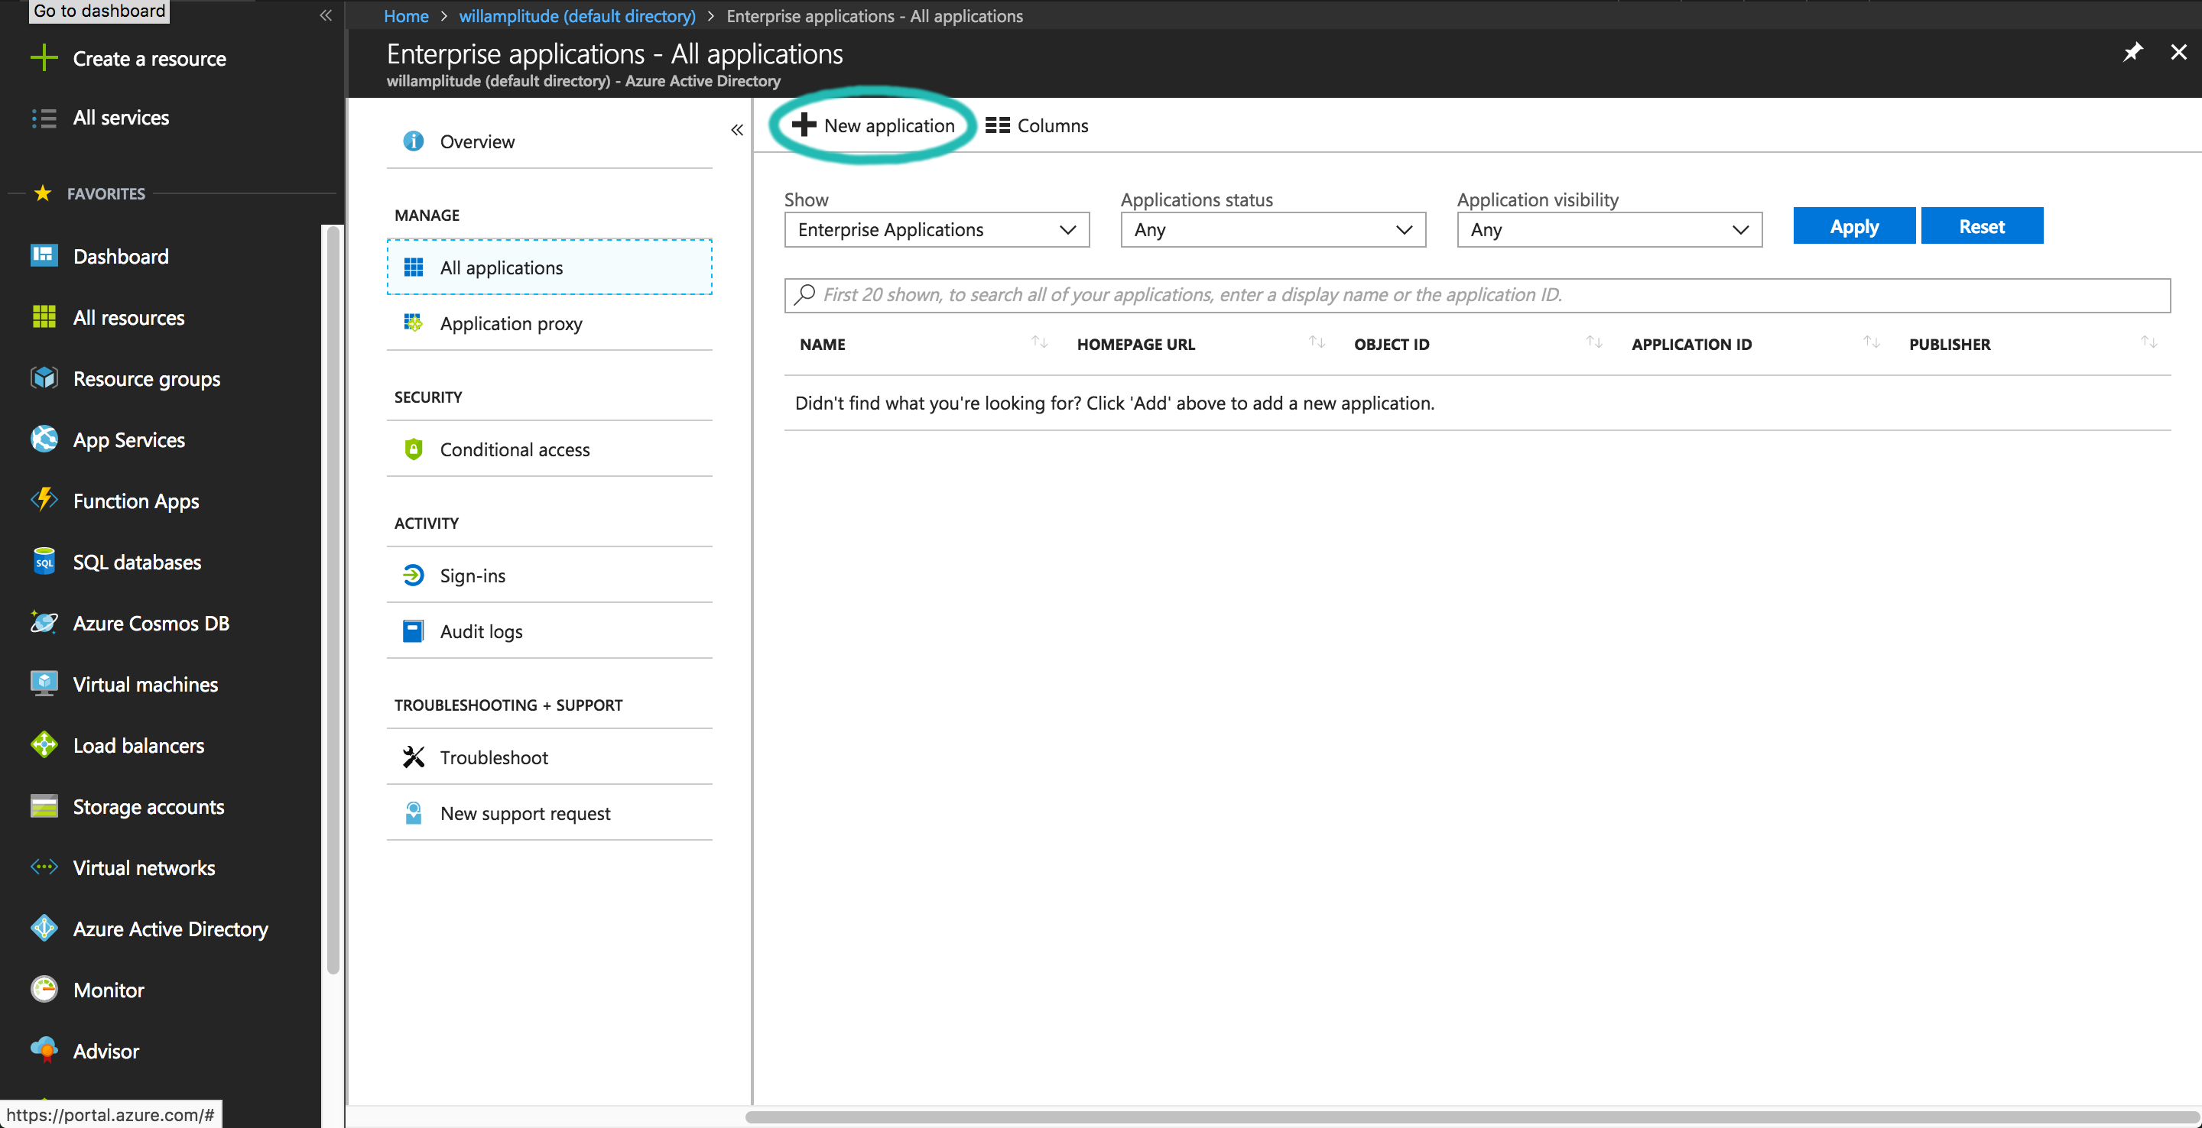Open Audit logs under Activity
Viewport: 2202px width, 1128px height.
[x=480, y=630]
